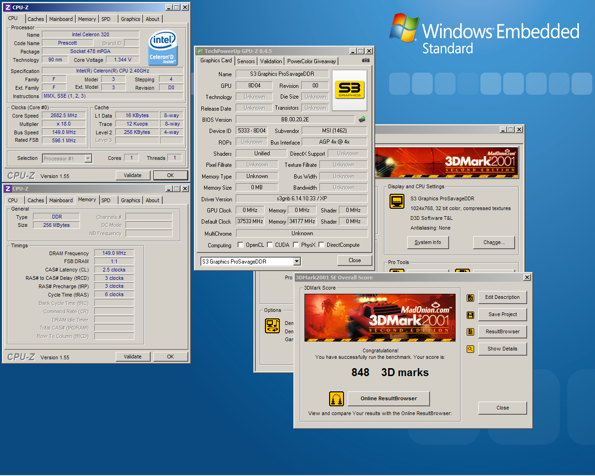Open the SPD tab in top CPU-Z

[x=106, y=19]
